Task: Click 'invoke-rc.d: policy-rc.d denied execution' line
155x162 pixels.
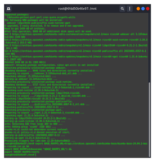Action: tap(37, 133)
